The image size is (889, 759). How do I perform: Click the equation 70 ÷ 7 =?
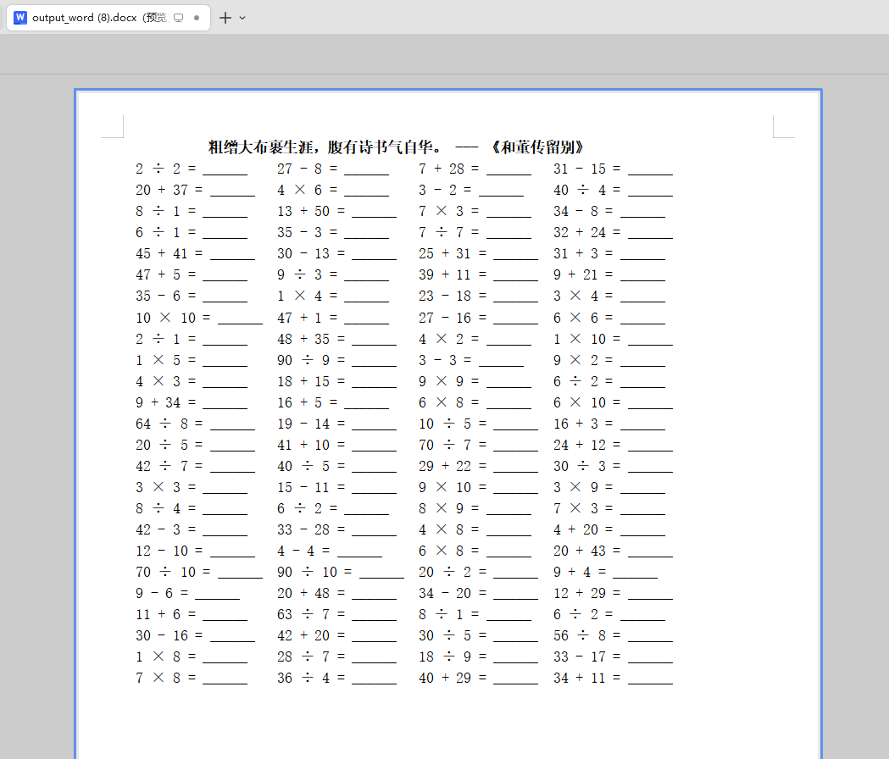(453, 445)
